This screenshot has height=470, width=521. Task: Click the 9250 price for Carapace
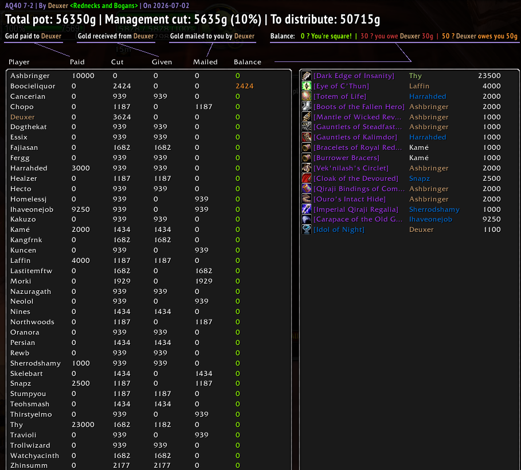tap(491, 219)
